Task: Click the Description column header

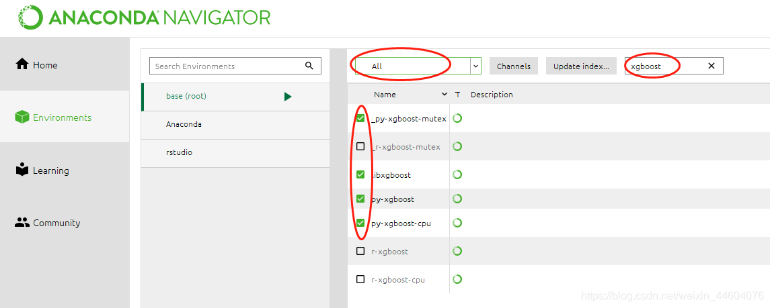Action: tap(492, 95)
